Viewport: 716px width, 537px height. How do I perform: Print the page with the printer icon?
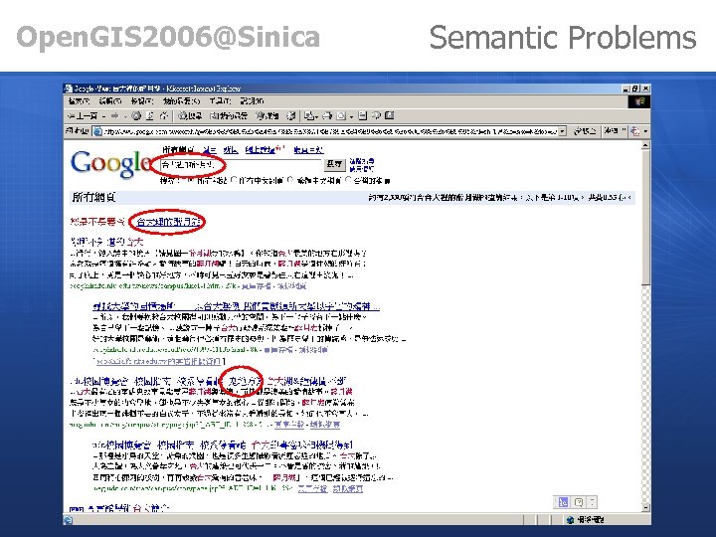(x=327, y=116)
